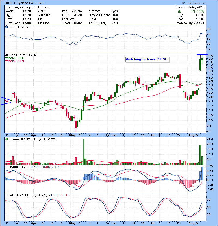This screenshot has height=226, width=218.
Task: Click the MA(20) green legend line
Action: coord(6,58)
